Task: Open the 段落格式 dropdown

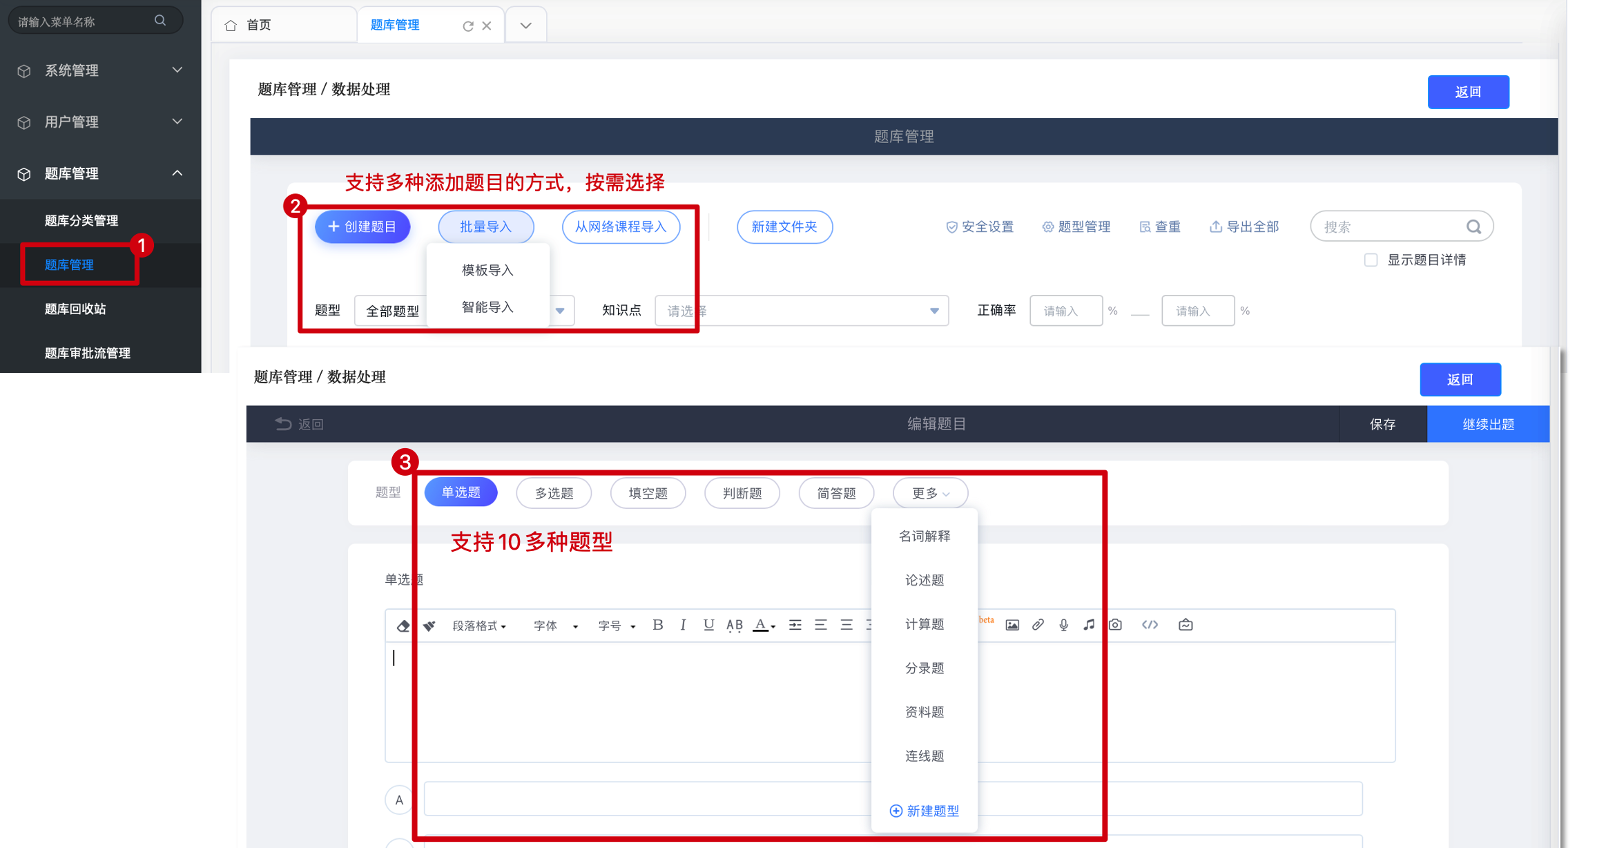Action: (x=479, y=626)
